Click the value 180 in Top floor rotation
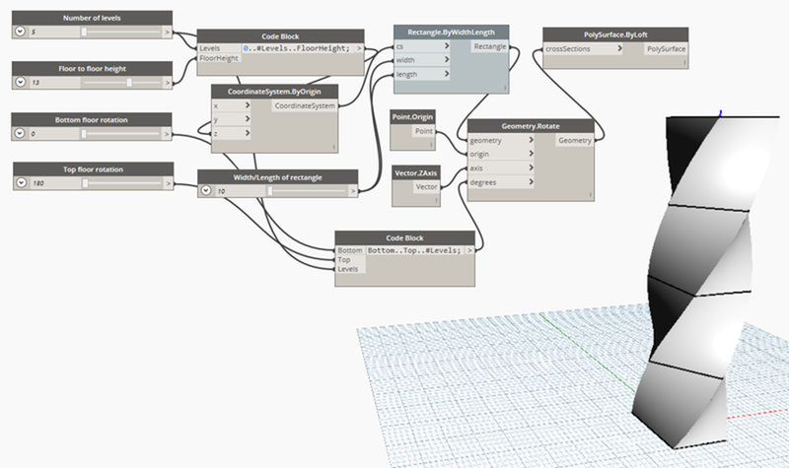The image size is (789, 468). click(x=38, y=183)
